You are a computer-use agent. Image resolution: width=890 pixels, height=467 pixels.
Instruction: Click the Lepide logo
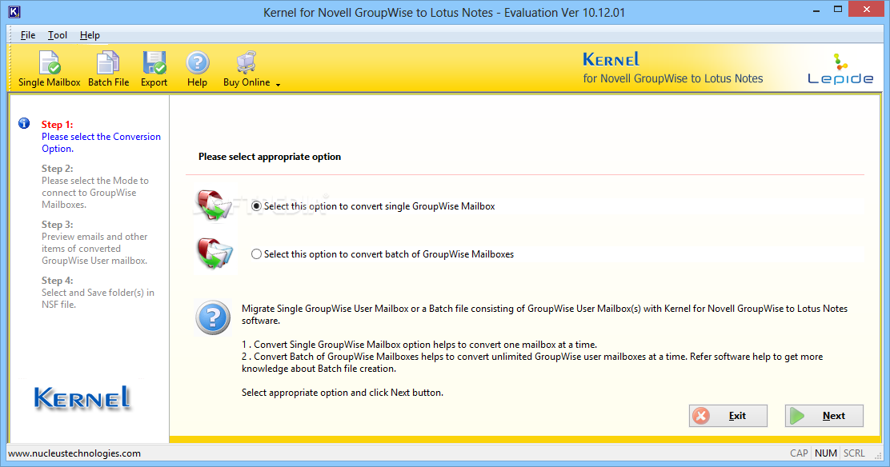click(x=840, y=70)
